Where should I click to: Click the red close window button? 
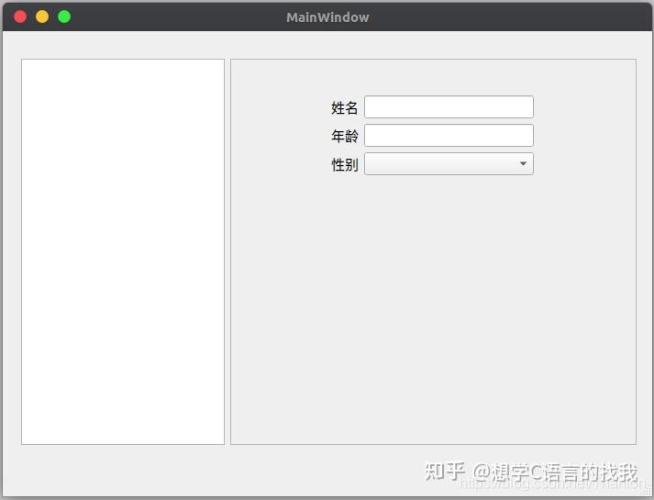tap(20, 17)
